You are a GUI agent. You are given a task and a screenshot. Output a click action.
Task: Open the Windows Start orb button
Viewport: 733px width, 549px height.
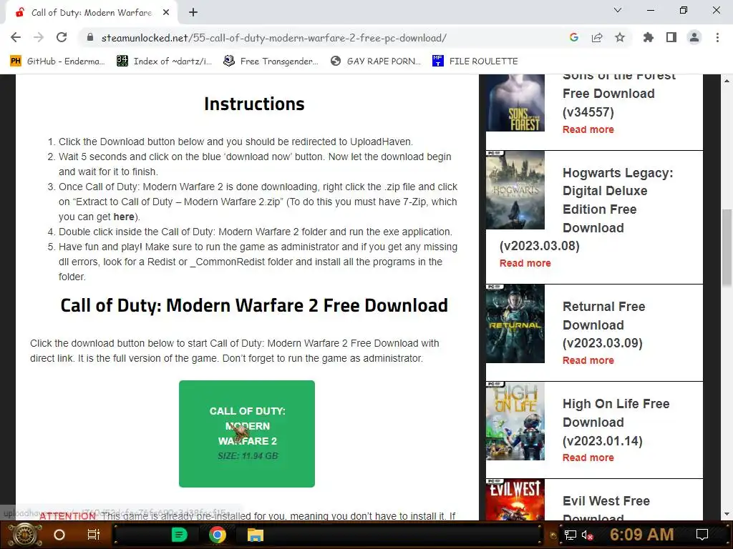click(x=25, y=535)
